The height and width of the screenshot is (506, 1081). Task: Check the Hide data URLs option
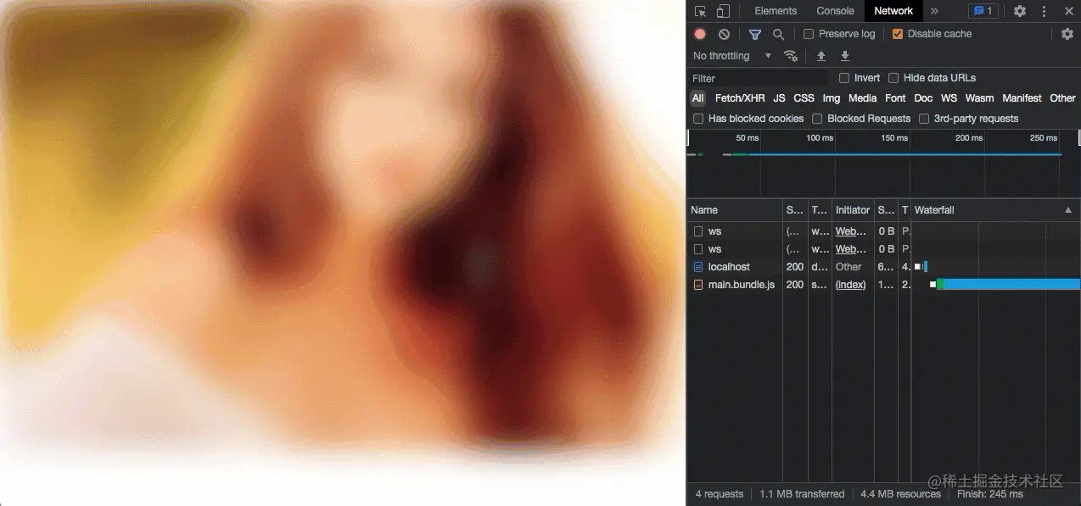coord(893,78)
